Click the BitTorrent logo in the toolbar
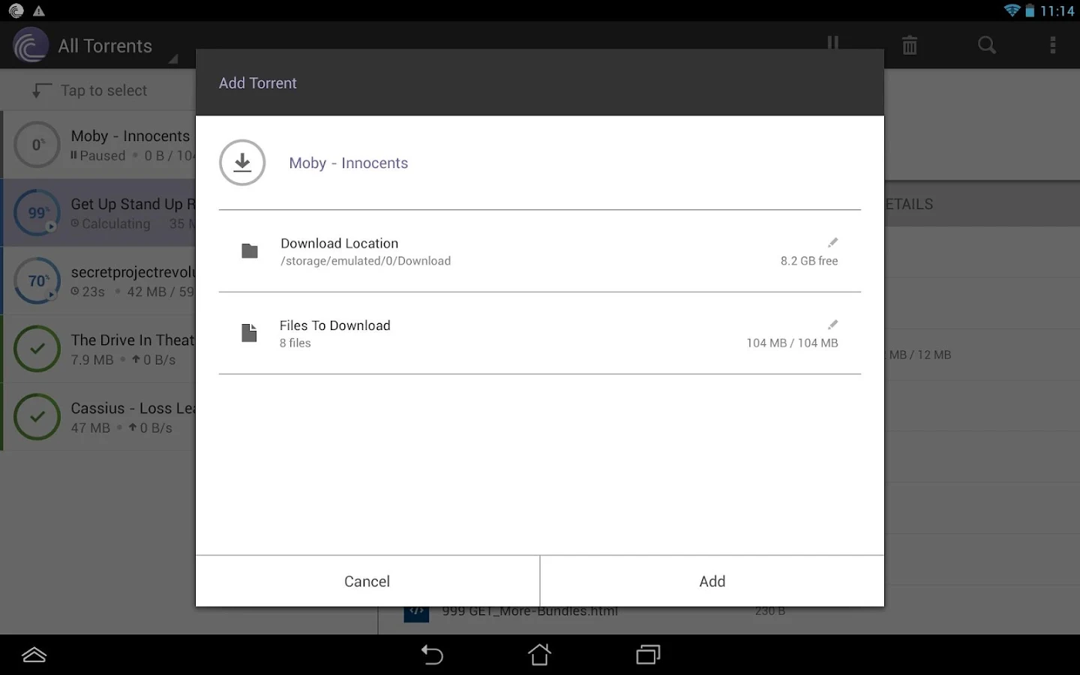Screen dimensions: 1080x675 coord(30,45)
